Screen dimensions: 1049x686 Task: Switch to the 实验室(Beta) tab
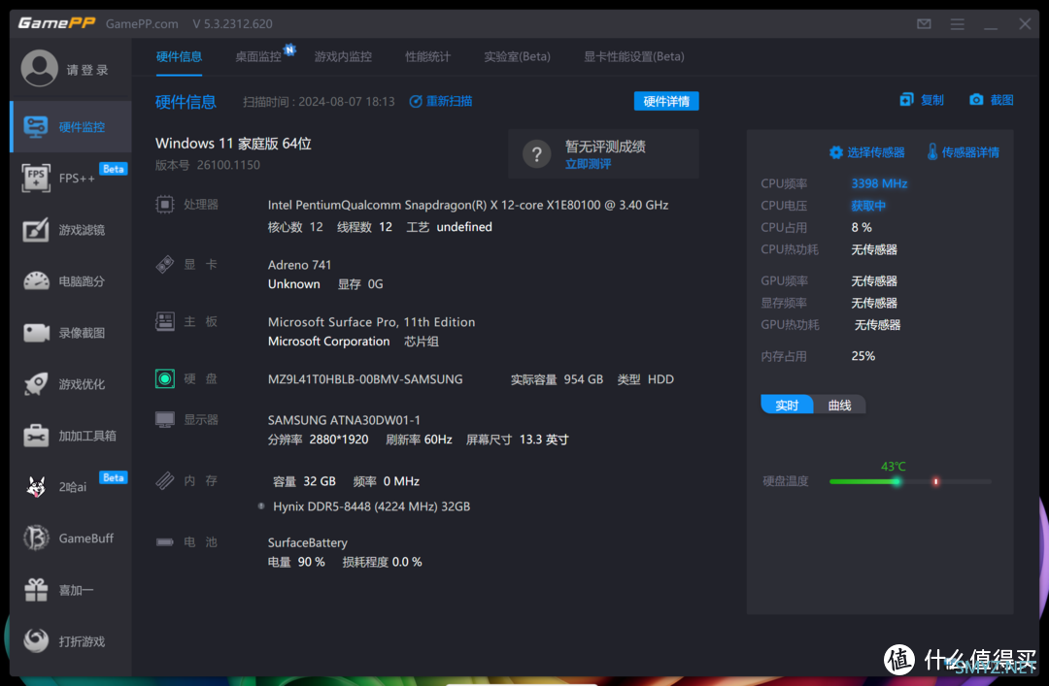click(x=517, y=57)
